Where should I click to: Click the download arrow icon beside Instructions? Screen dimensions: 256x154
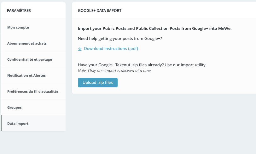pyautogui.click(x=80, y=49)
